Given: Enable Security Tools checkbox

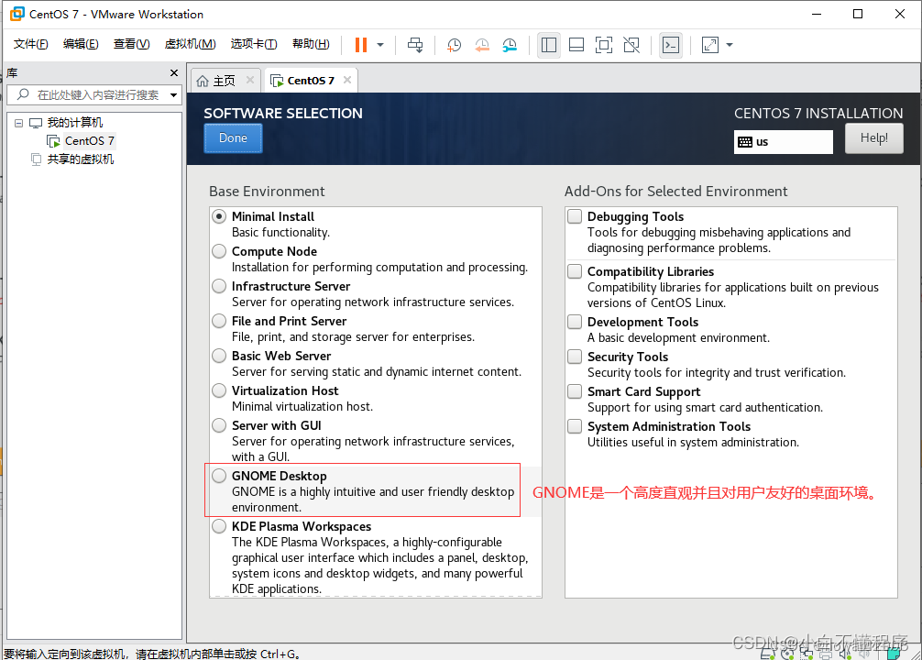Looking at the screenshot, I should point(575,357).
